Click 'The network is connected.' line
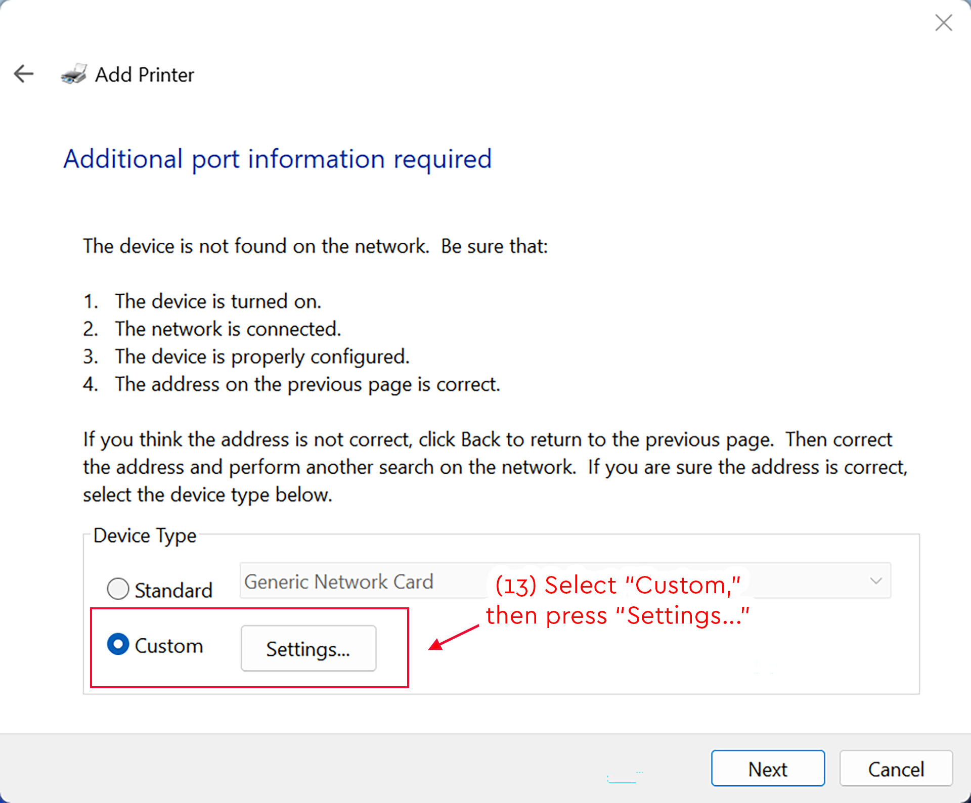Screen dimensions: 971x803 [x=228, y=329]
